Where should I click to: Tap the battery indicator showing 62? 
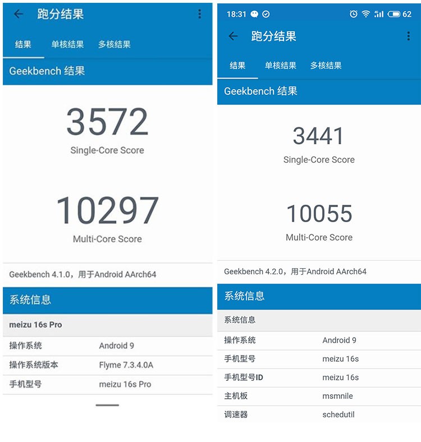[x=399, y=14]
